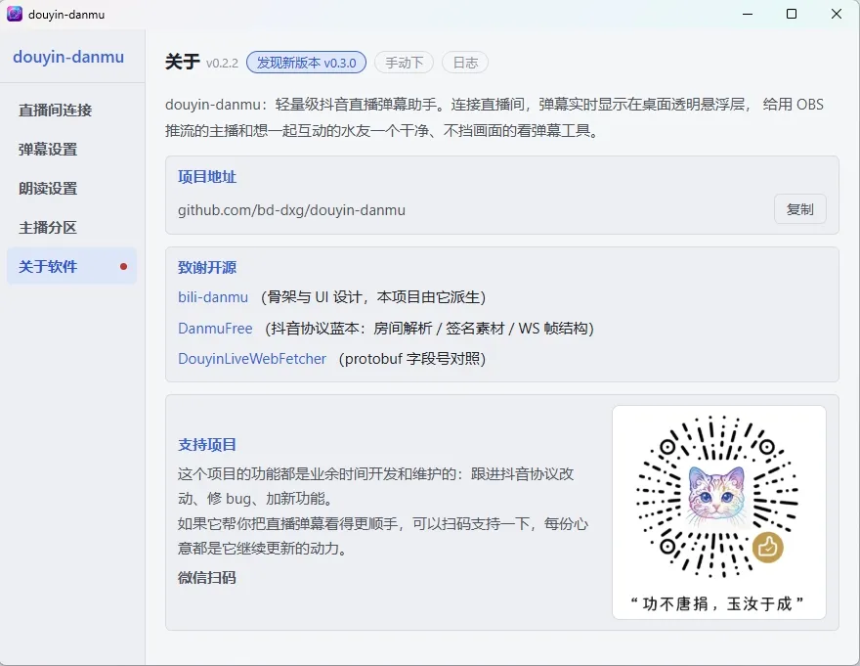Open the bili-danmu link

pyautogui.click(x=213, y=297)
